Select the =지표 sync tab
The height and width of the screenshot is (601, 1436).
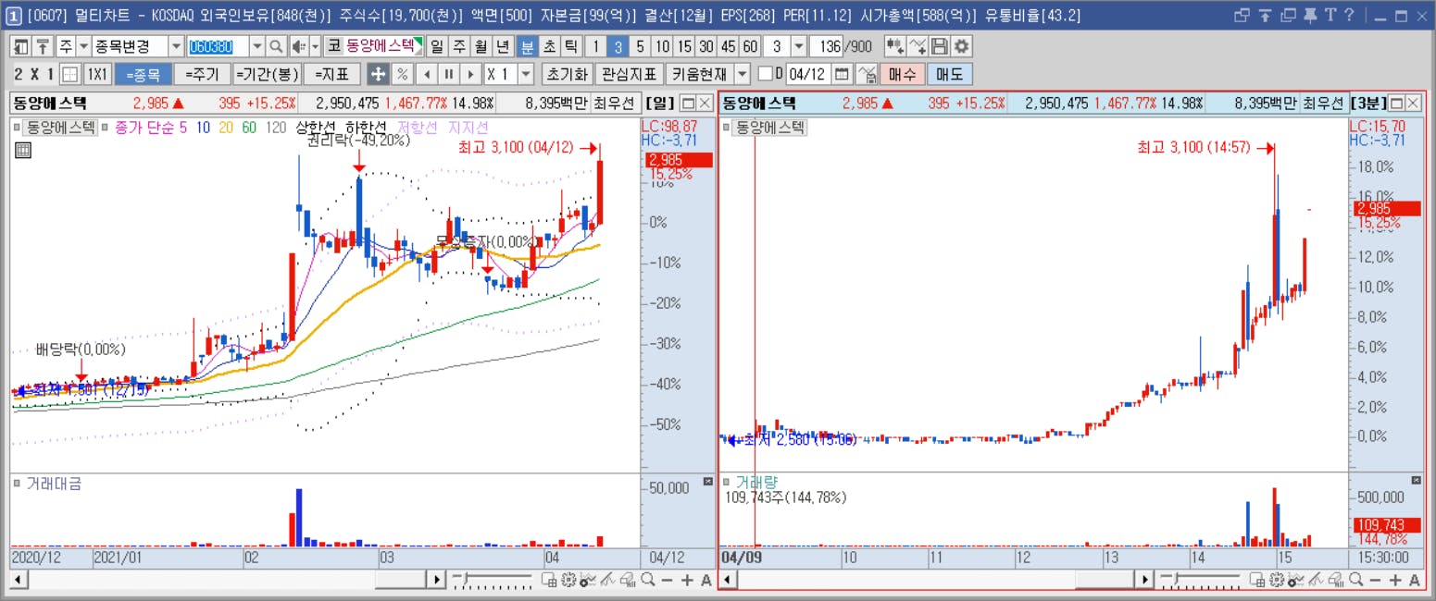pos(331,74)
